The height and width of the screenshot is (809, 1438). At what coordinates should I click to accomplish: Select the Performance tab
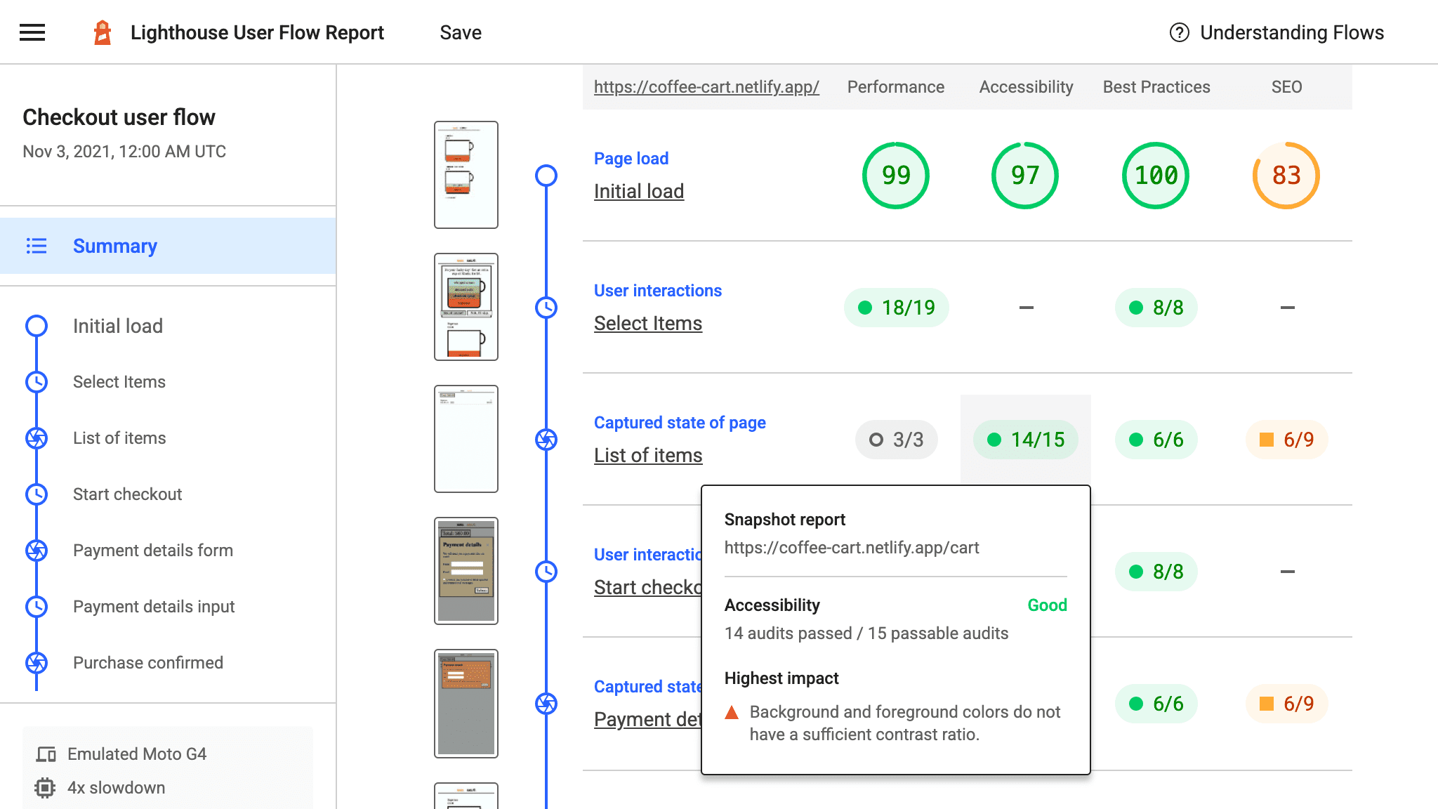pyautogui.click(x=895, y=86)
